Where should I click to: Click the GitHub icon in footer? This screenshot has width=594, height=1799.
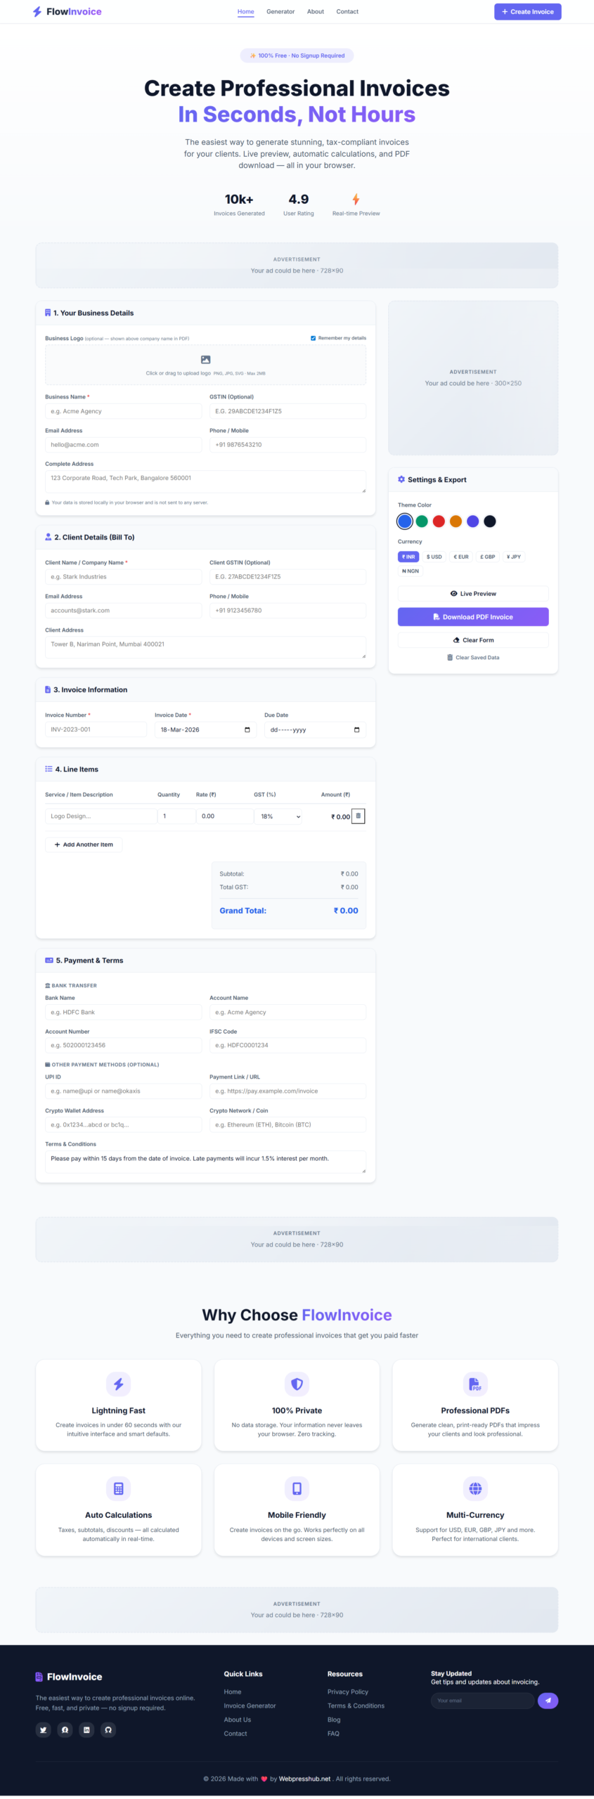(108, 1729)
